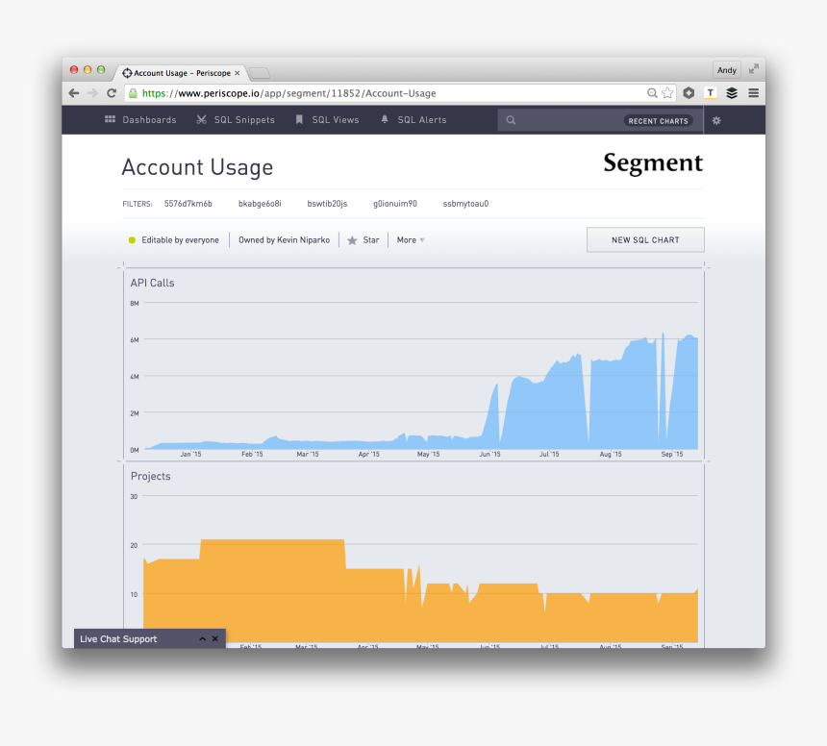827x746 pixels.
Task: Reload the page with the refresh icon
Action: pyautogui.click(x=112, y=93)
